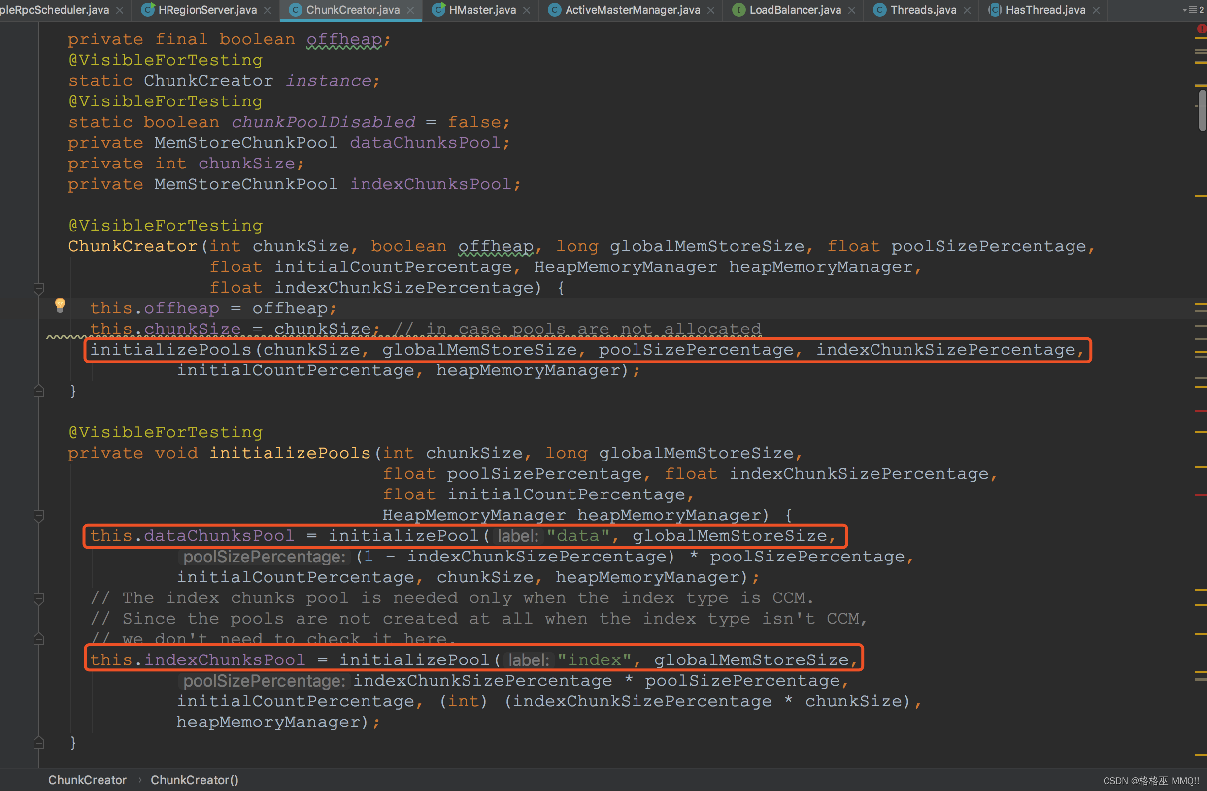Collapse the initializePools method body
The width and height of the screenshot is (1207, 791).
coord(38,516)
